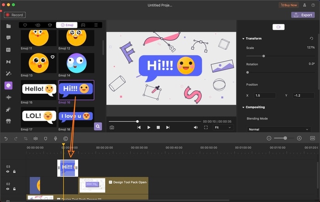The height and width of the screenshot is (202, 320).
Task: Jump to previous frame in preview
Action: pyautogui.click(x=139, y=128)
